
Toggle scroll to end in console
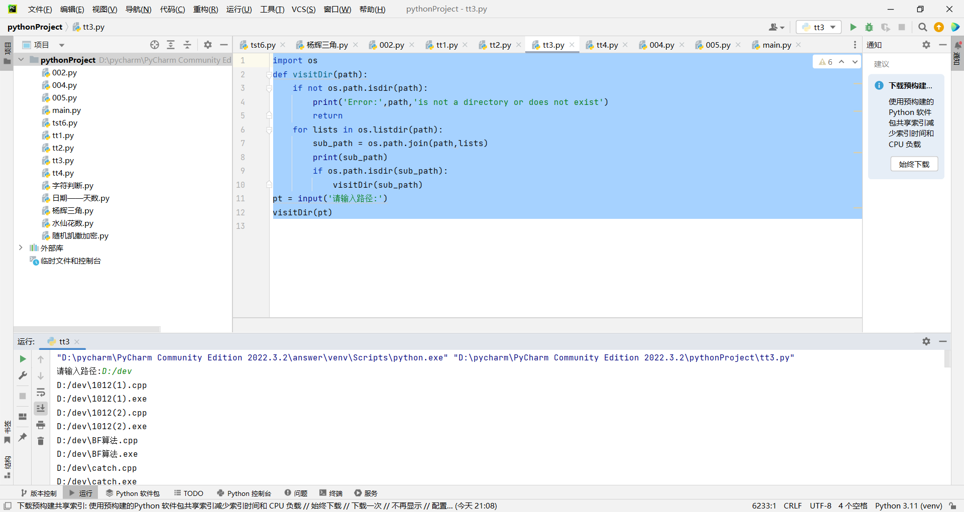pos(41,408)
